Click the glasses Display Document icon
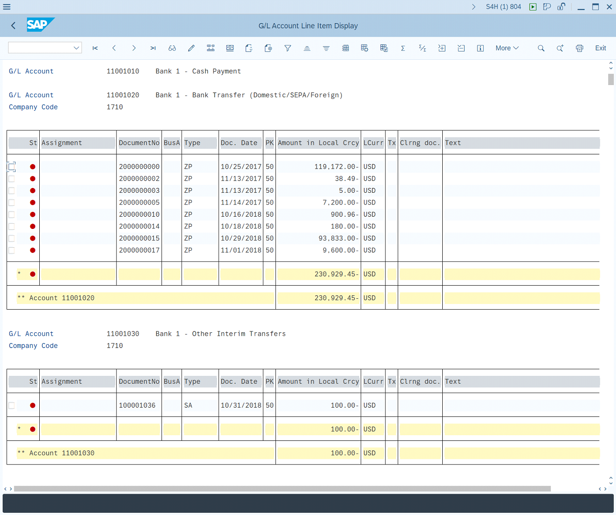The image size is (616, 515). tap(172, 48)
